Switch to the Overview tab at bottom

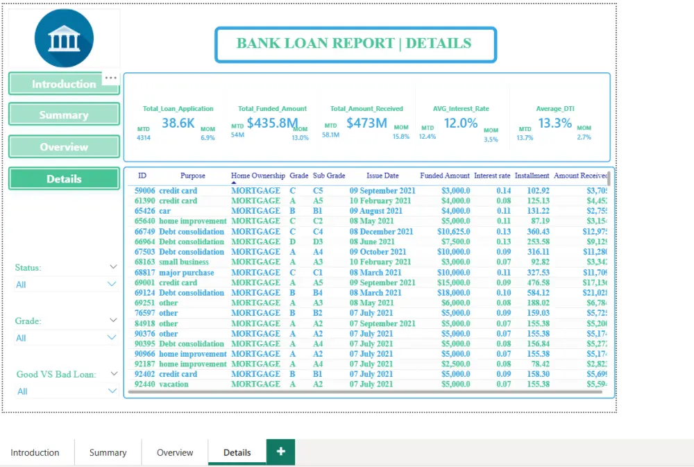[175, 452]
